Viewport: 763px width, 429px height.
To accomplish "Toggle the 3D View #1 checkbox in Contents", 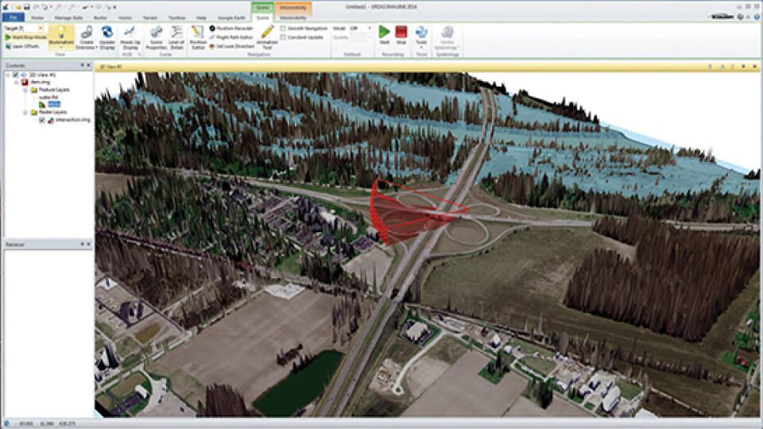I will tap(16, 75).
